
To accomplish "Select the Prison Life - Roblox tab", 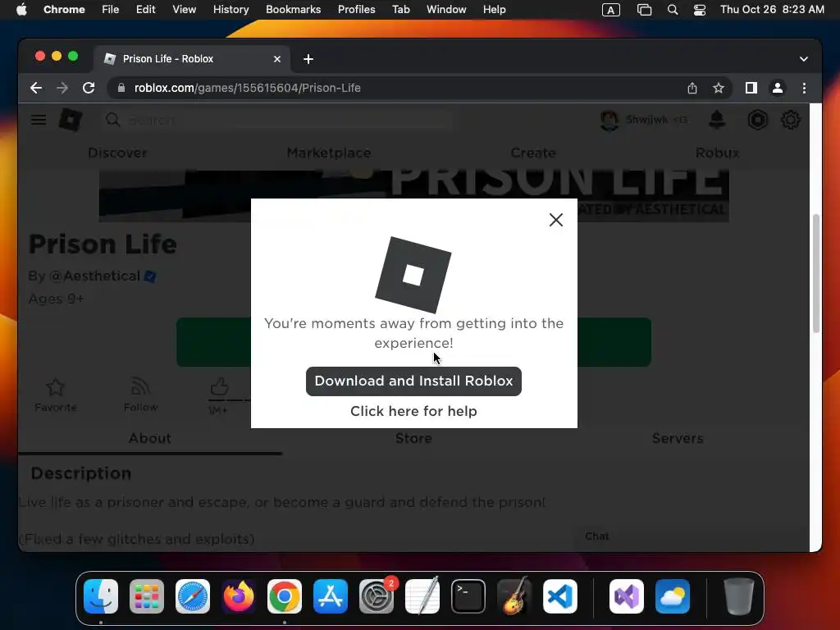I will coord(192,59).
